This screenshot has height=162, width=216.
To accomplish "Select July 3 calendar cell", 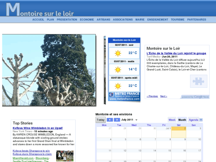I will tap(194, 132).
